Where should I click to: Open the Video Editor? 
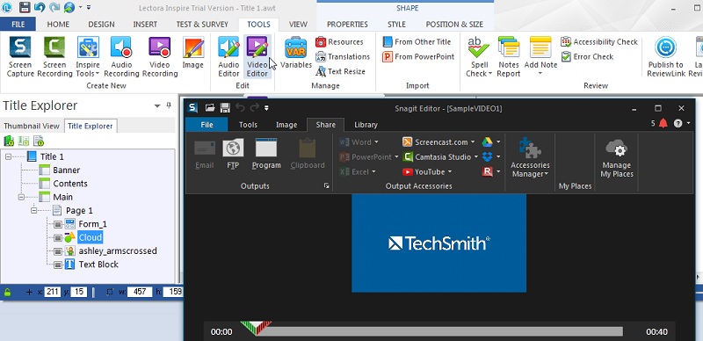click(x=257, y=56)
